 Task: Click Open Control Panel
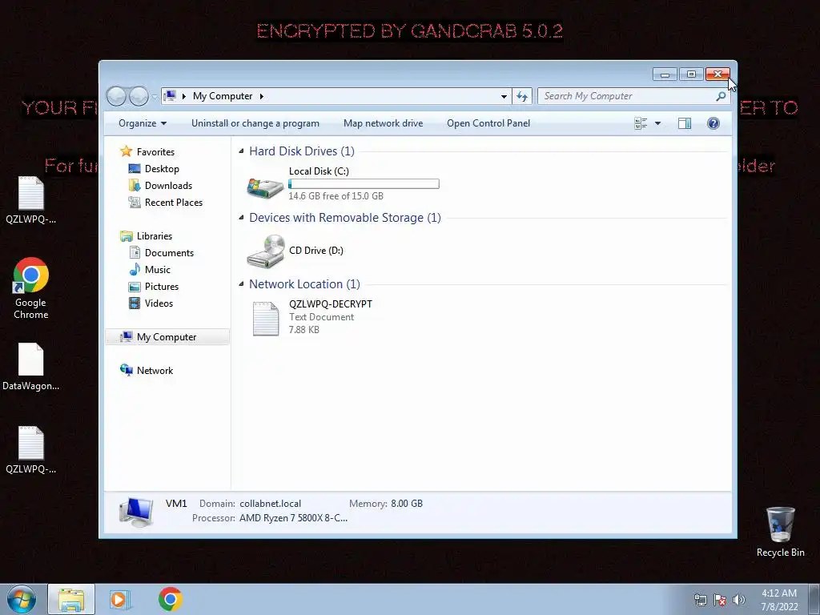pos(488,123)
